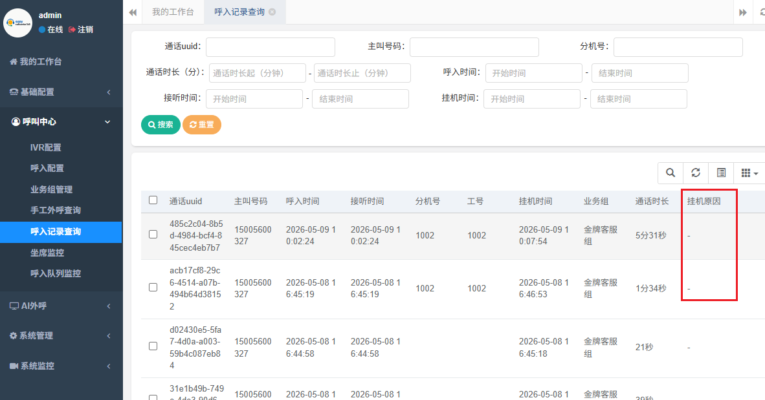Click the 分机号 column header

click(428, 201)
